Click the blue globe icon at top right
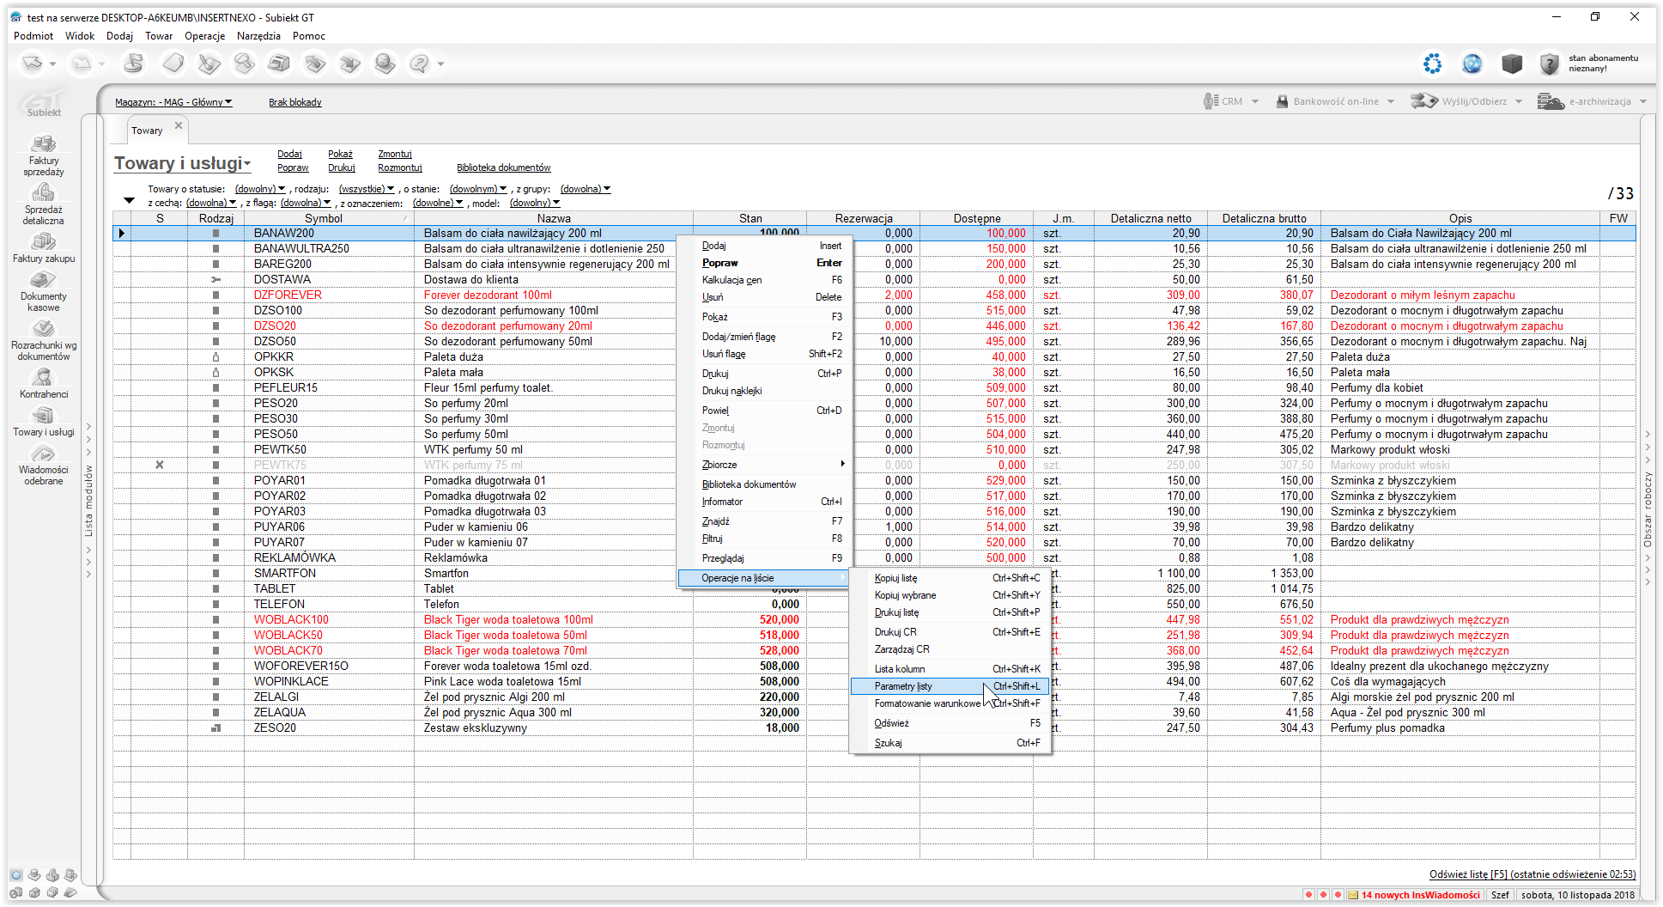This screenshot has width=1663, height=907. (1472, 64)
